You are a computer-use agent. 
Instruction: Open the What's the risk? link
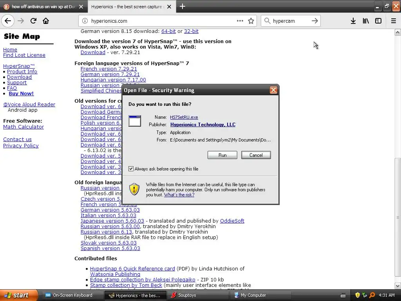pos(179,195)
